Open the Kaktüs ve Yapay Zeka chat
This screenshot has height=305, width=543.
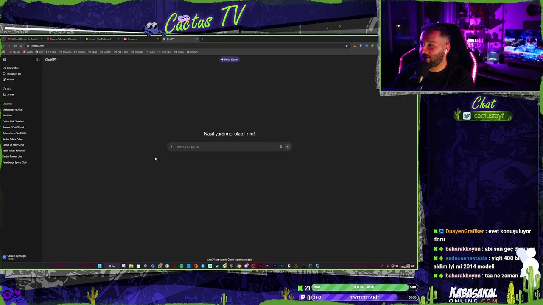click(x=13, y=145)
